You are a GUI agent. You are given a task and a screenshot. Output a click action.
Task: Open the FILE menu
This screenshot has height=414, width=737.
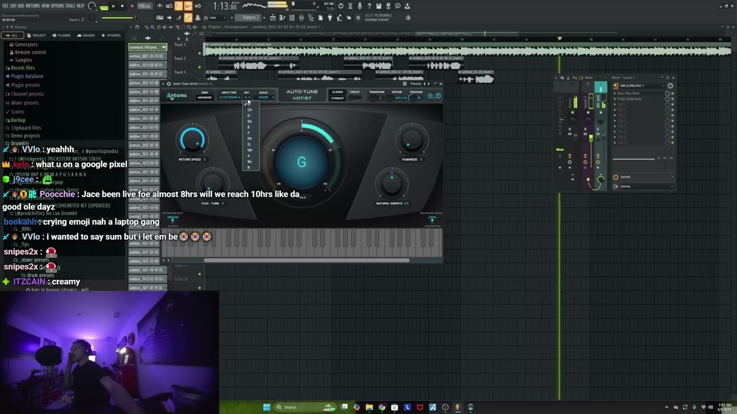tap(5, 6)
